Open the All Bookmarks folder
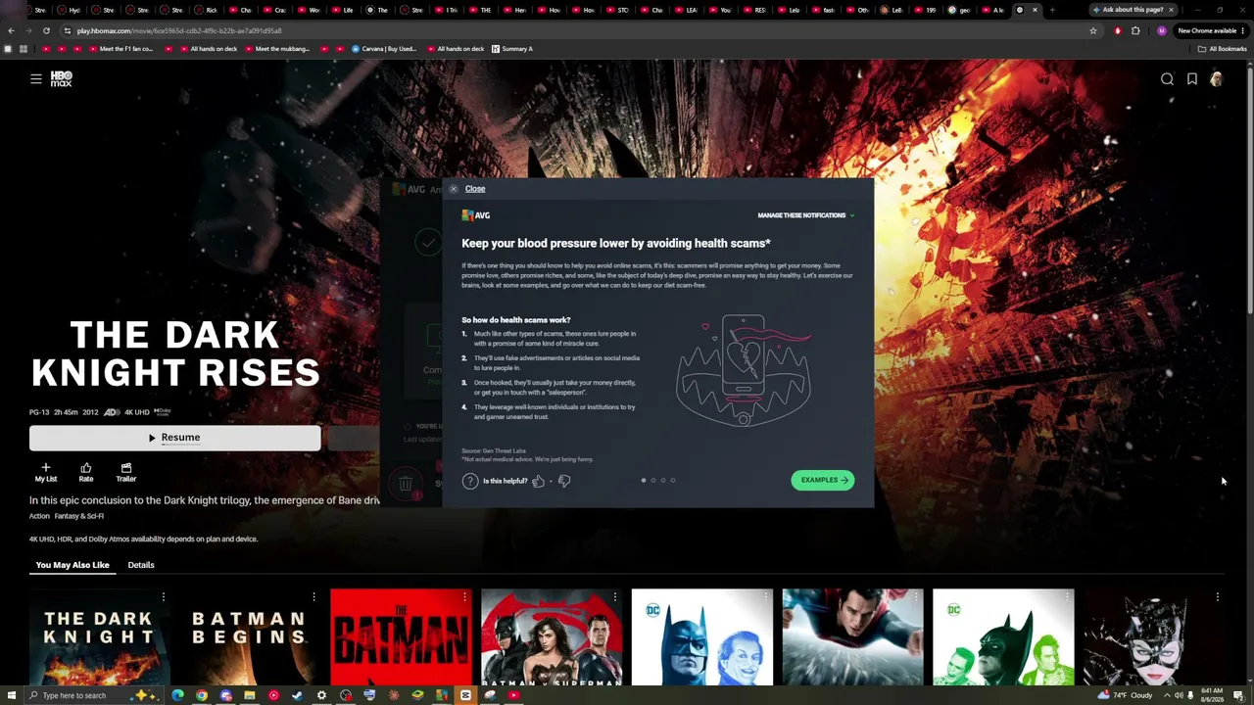1254x705 pixels. coord(1222,49)
